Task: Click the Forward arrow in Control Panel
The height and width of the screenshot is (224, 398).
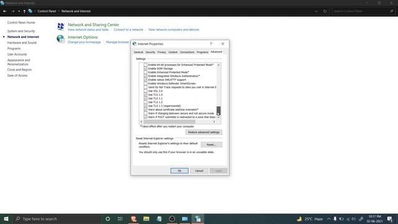Action: pyautogui.click(x=12, y=11)
